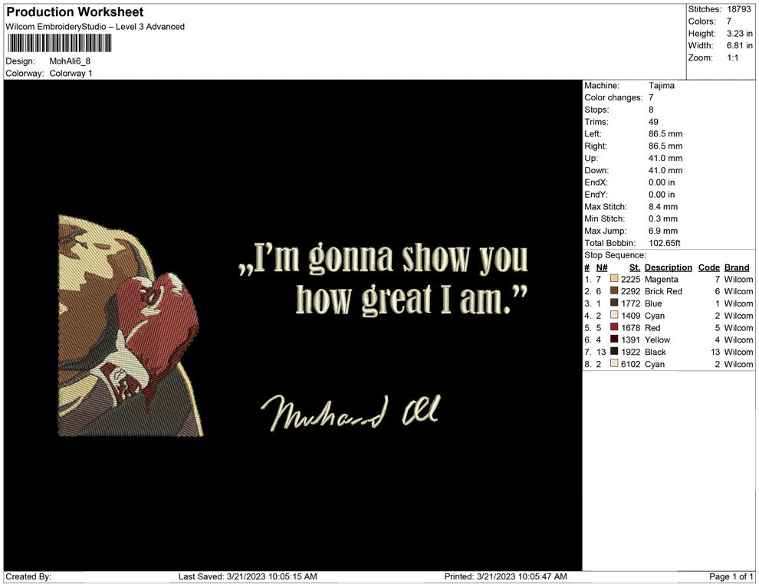Click the Up value '41.0 mm'

pos(665,158)
